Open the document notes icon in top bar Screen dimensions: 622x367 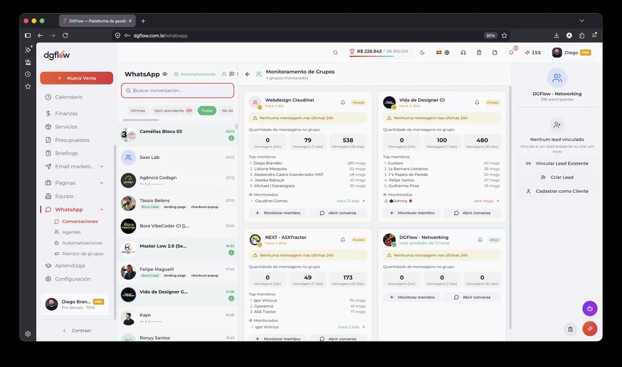(x=495, y=53)
